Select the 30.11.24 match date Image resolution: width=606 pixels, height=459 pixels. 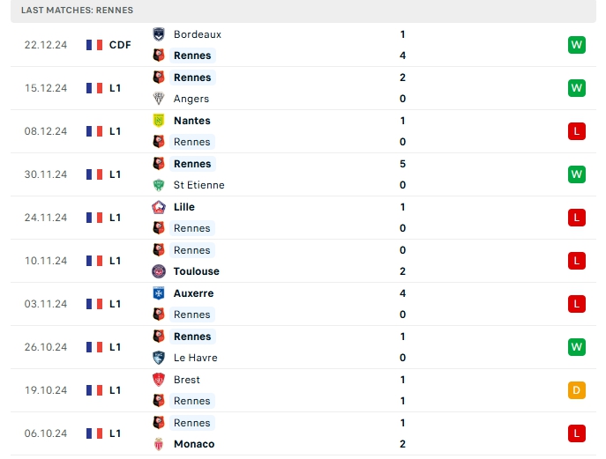[x=46, y=174]
